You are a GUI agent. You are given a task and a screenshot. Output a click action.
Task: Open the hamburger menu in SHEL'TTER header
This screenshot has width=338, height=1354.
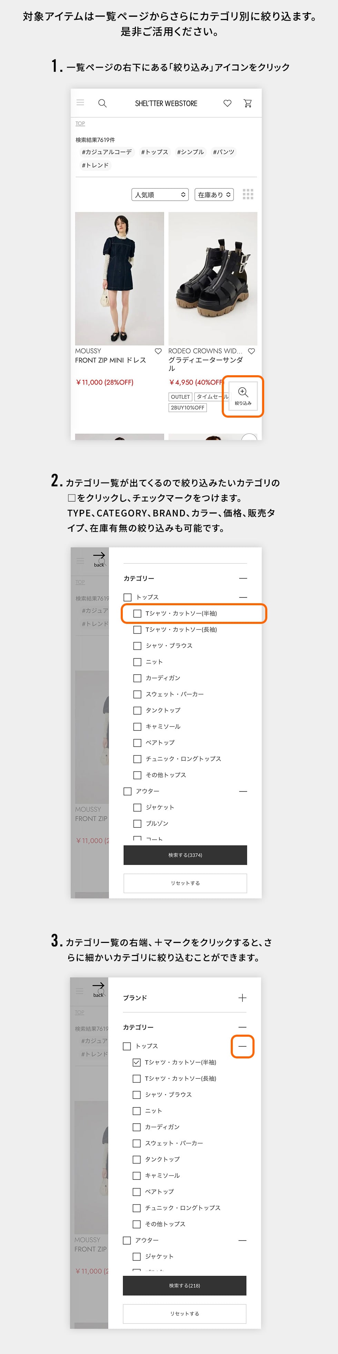(x=80, y=102)
